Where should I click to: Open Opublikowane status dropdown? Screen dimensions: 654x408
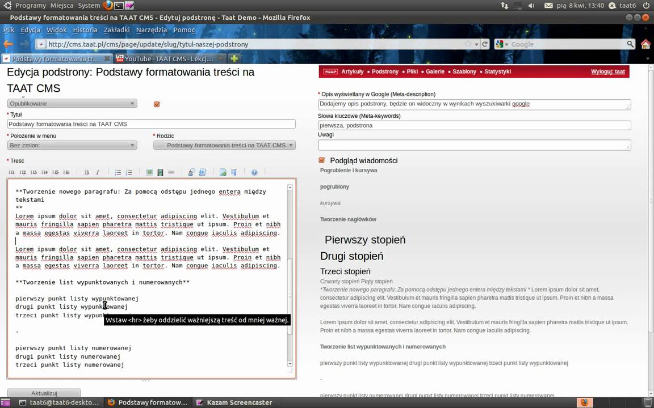pos(72,104)
